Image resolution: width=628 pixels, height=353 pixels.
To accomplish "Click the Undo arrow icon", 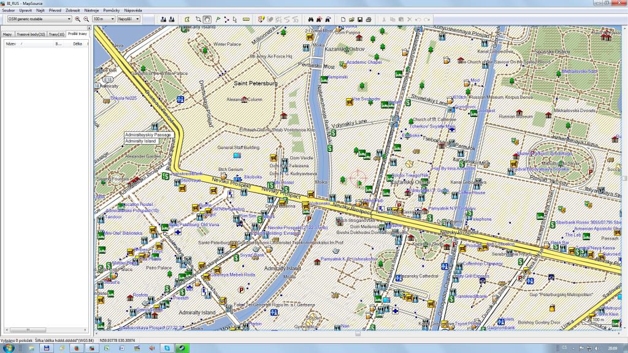I will pyautogui.click(x=418, y=19).
